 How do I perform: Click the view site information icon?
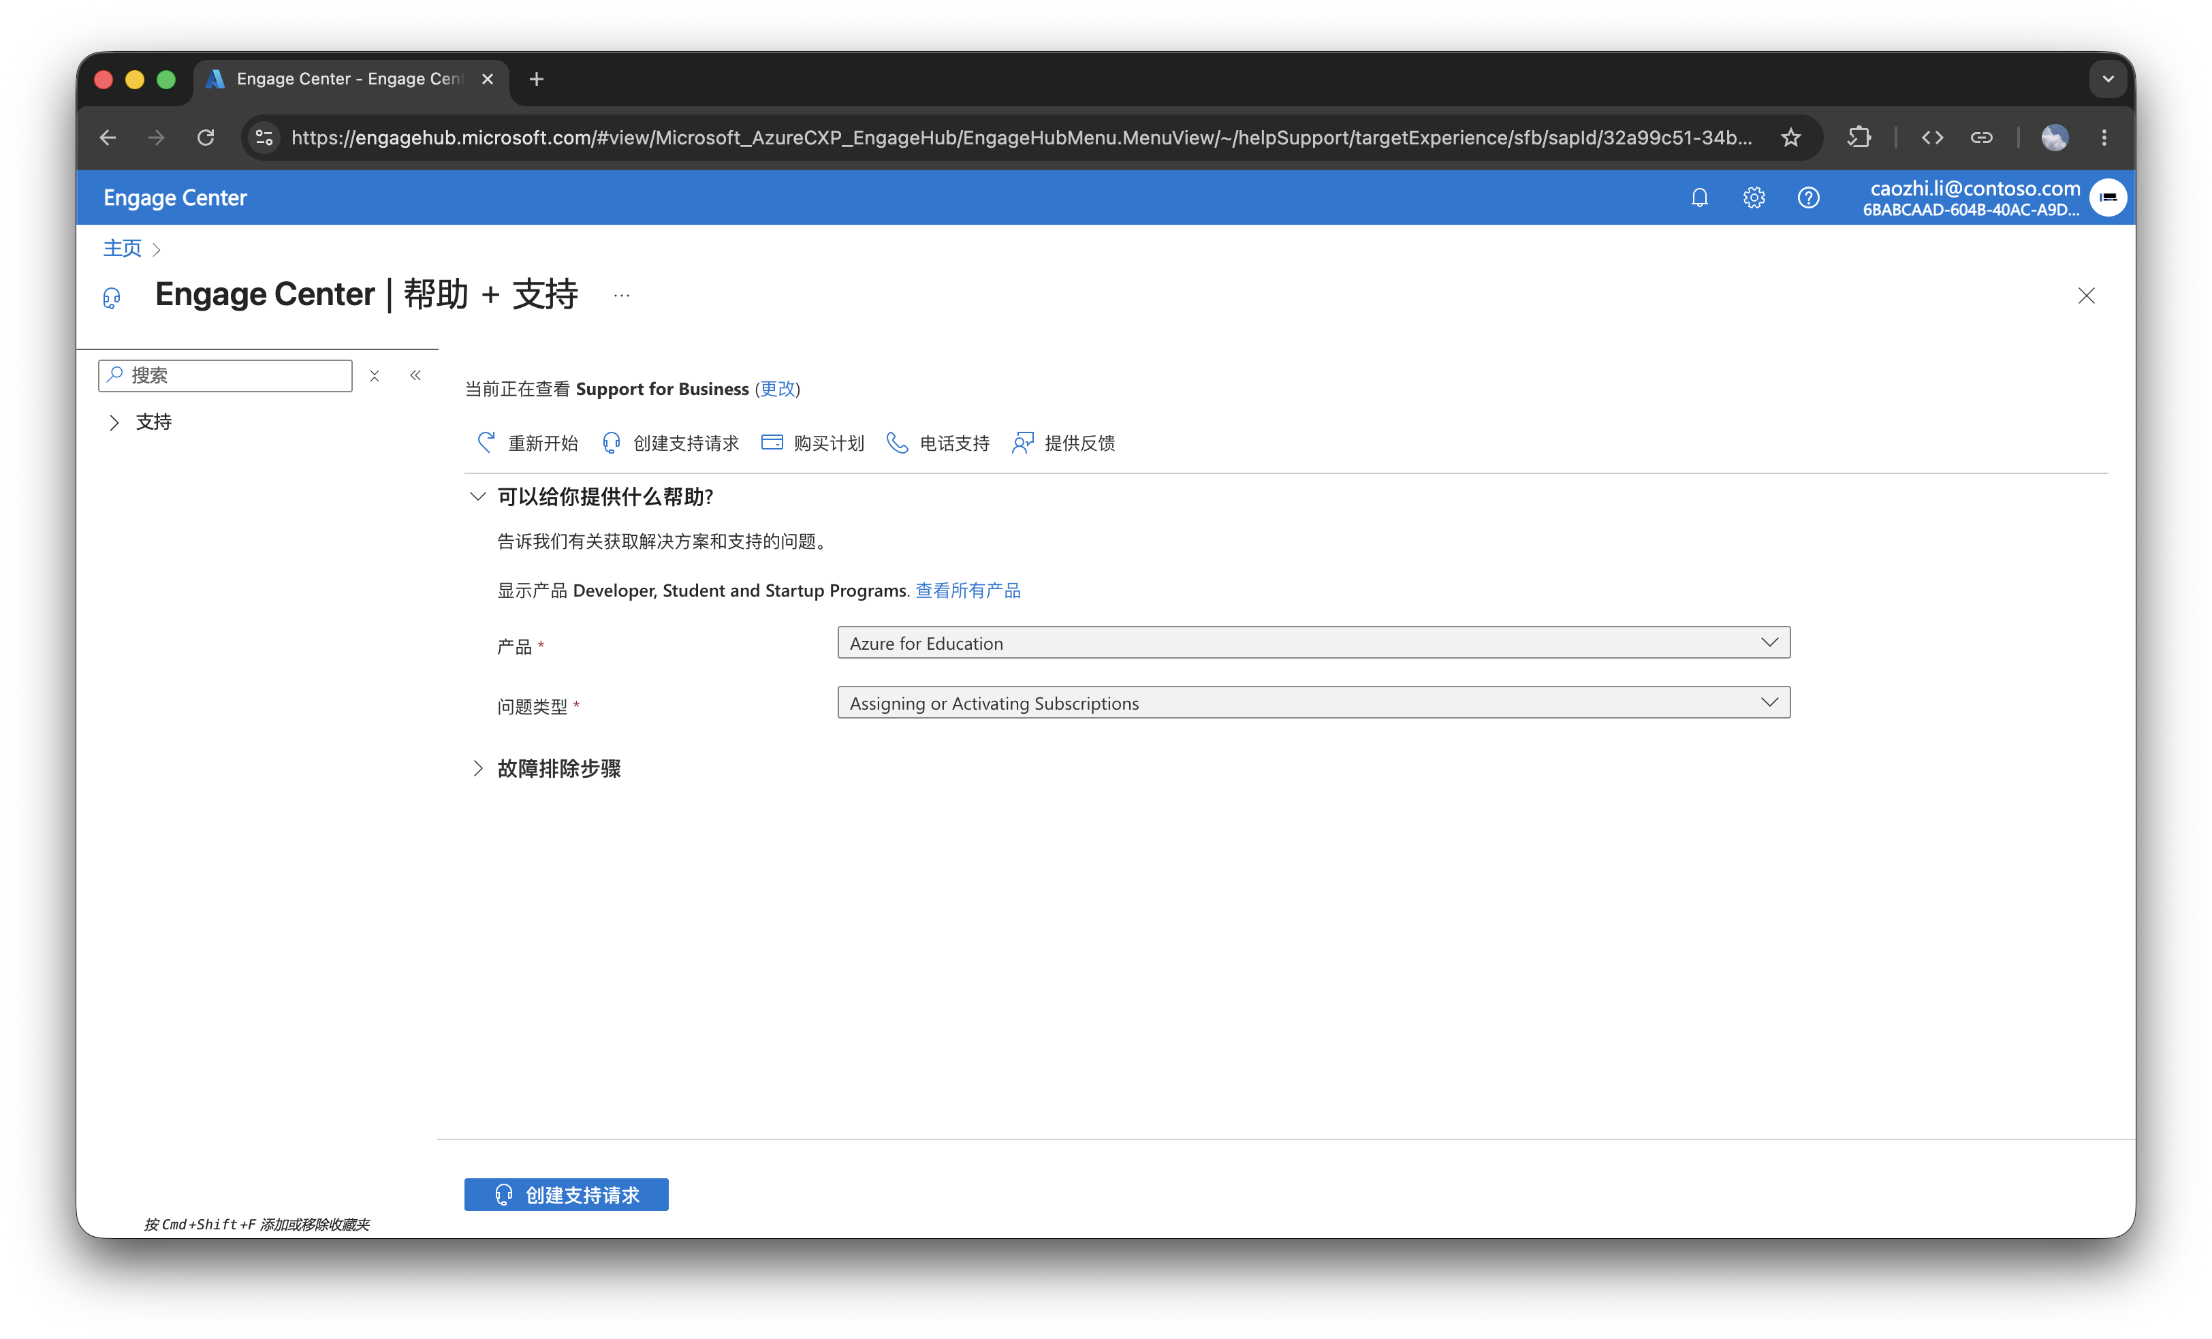pyautogui.click(x=264, y=138)
